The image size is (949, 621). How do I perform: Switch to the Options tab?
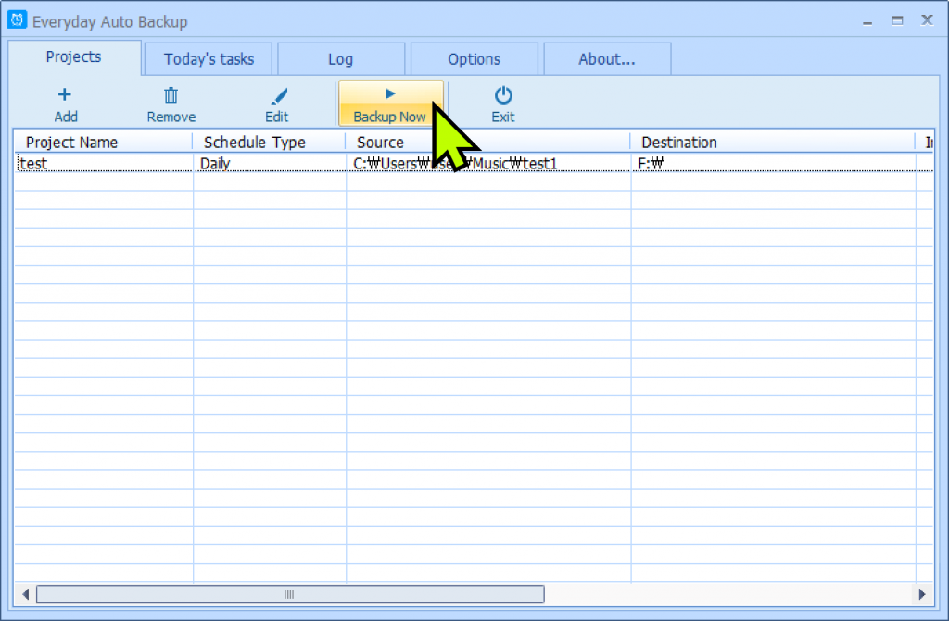474,57
